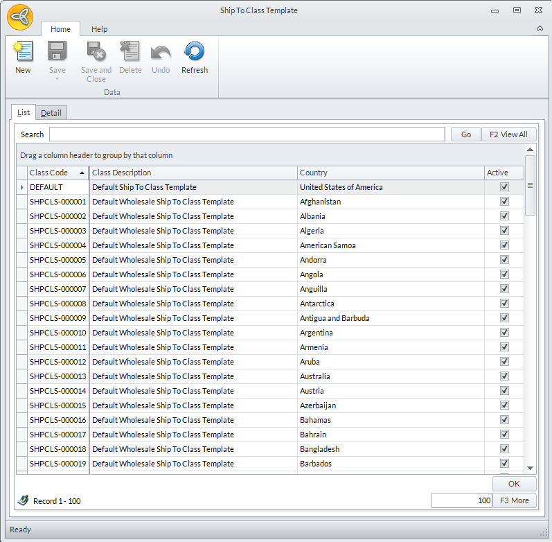Toggle Active checkbox for Australia row
The image size is (552, 542).
coord(504,376)
